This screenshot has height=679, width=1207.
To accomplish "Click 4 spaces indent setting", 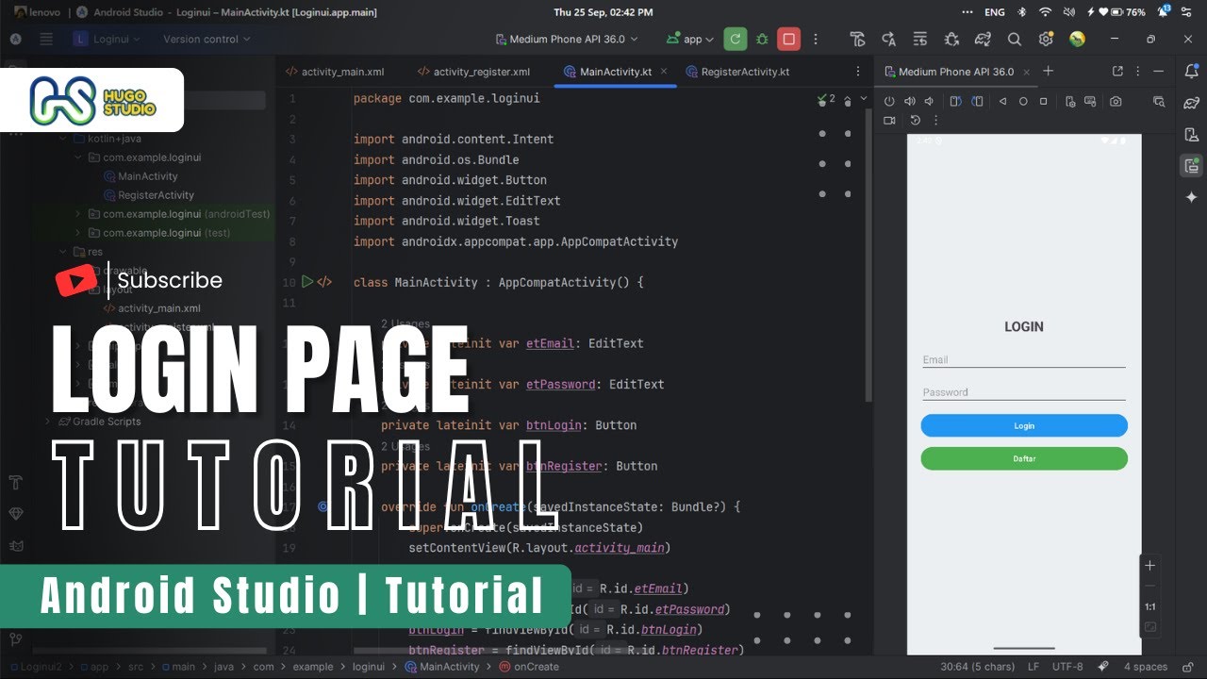I will (1146, 667).
